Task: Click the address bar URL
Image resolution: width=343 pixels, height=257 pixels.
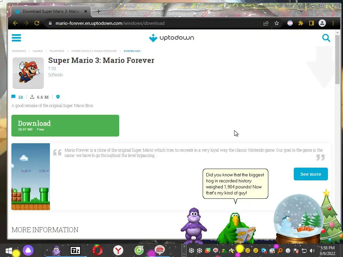Action: pos(110,23)
